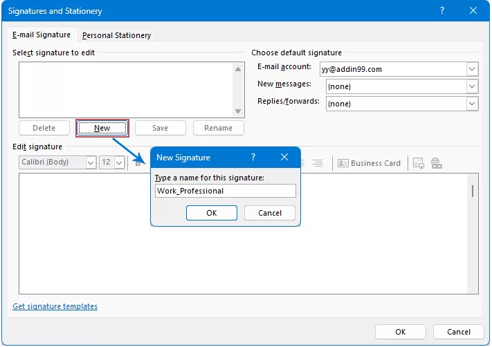Close the New Signature popup
This screenshot has width=492, height=347.
click(x=284, y=158)
